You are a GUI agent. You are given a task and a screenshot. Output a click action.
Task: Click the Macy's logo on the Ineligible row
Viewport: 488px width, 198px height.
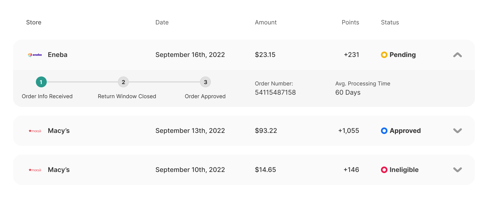click(x=35, y=170)
